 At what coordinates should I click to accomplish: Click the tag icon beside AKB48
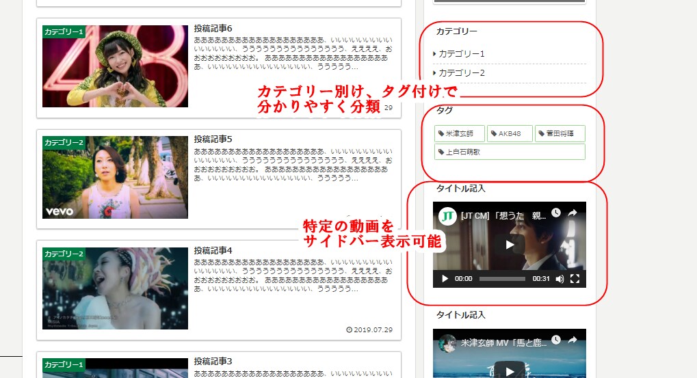tap(493, 134)
